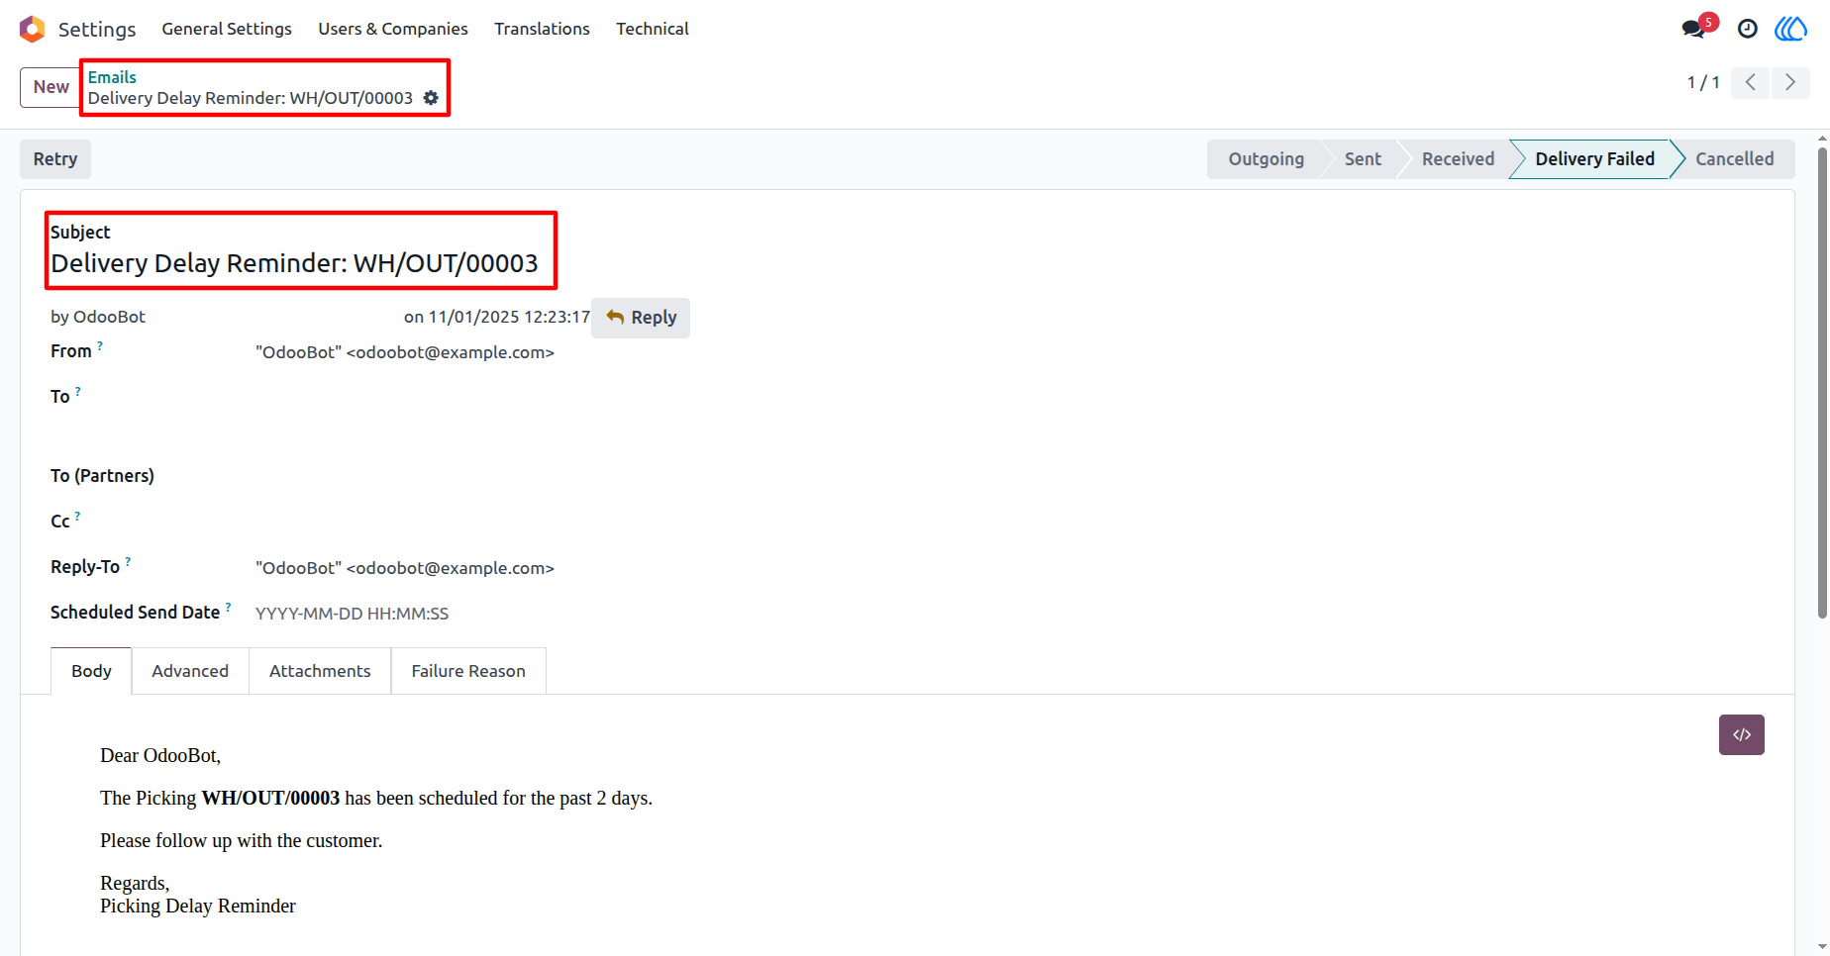Show help tooltip for Reply-To field

[128, 561]
